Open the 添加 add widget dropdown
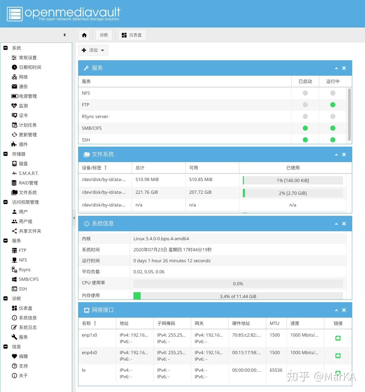The width and height of the screenshot is (365, 392). click(x=94, y=50)
